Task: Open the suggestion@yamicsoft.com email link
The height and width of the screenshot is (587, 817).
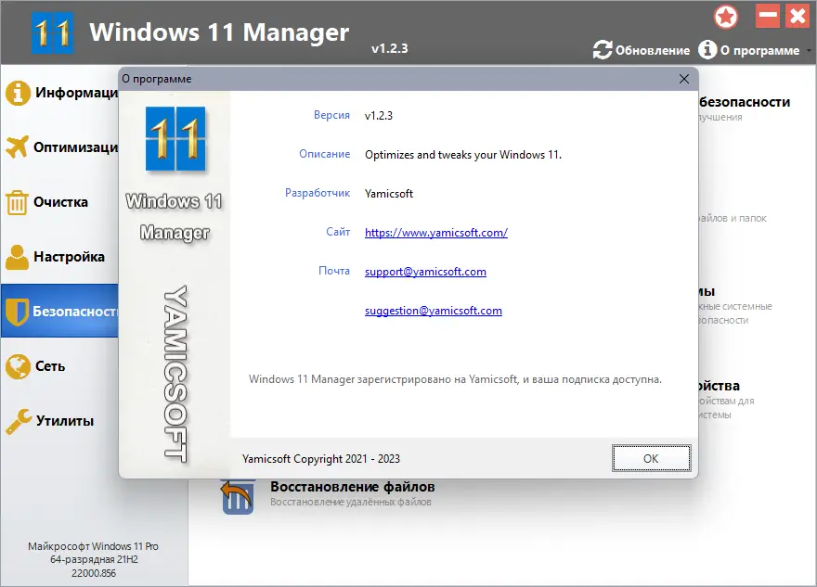Action: 433,311
